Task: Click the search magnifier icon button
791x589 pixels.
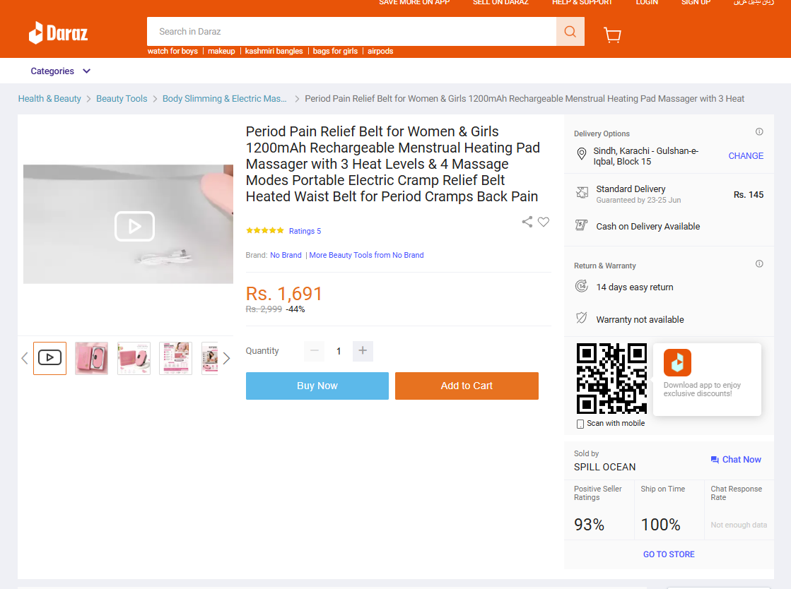Action: [x=570, y=32]
